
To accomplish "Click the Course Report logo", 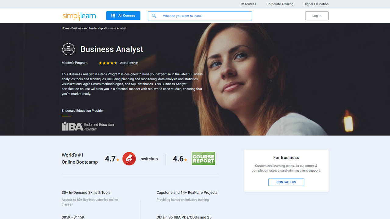I will click(x=203, y=158).
